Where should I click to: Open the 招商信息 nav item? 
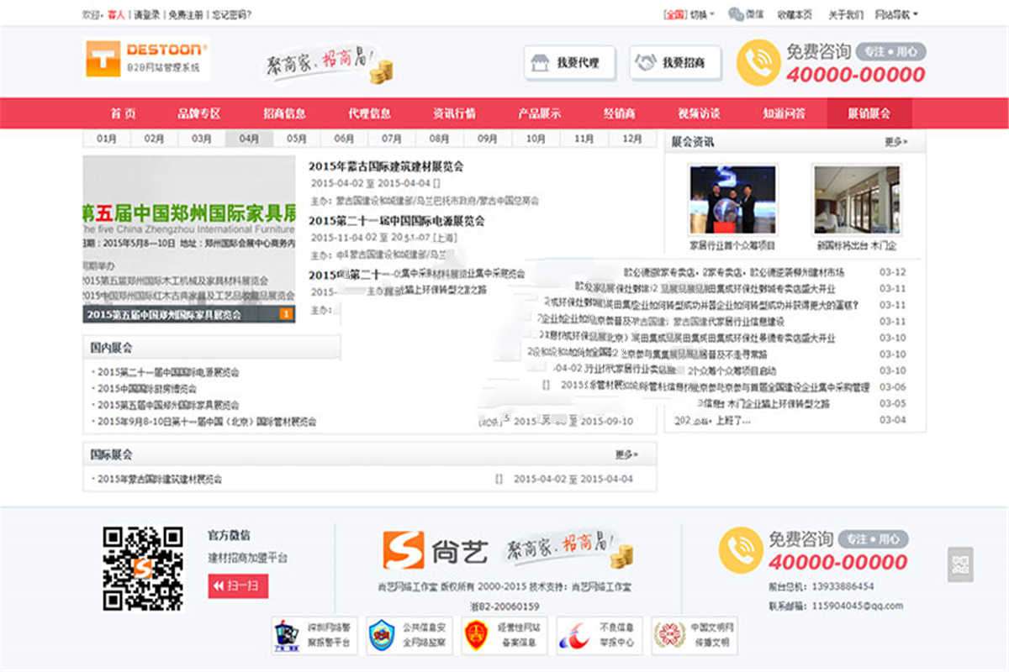pos(284,113)
